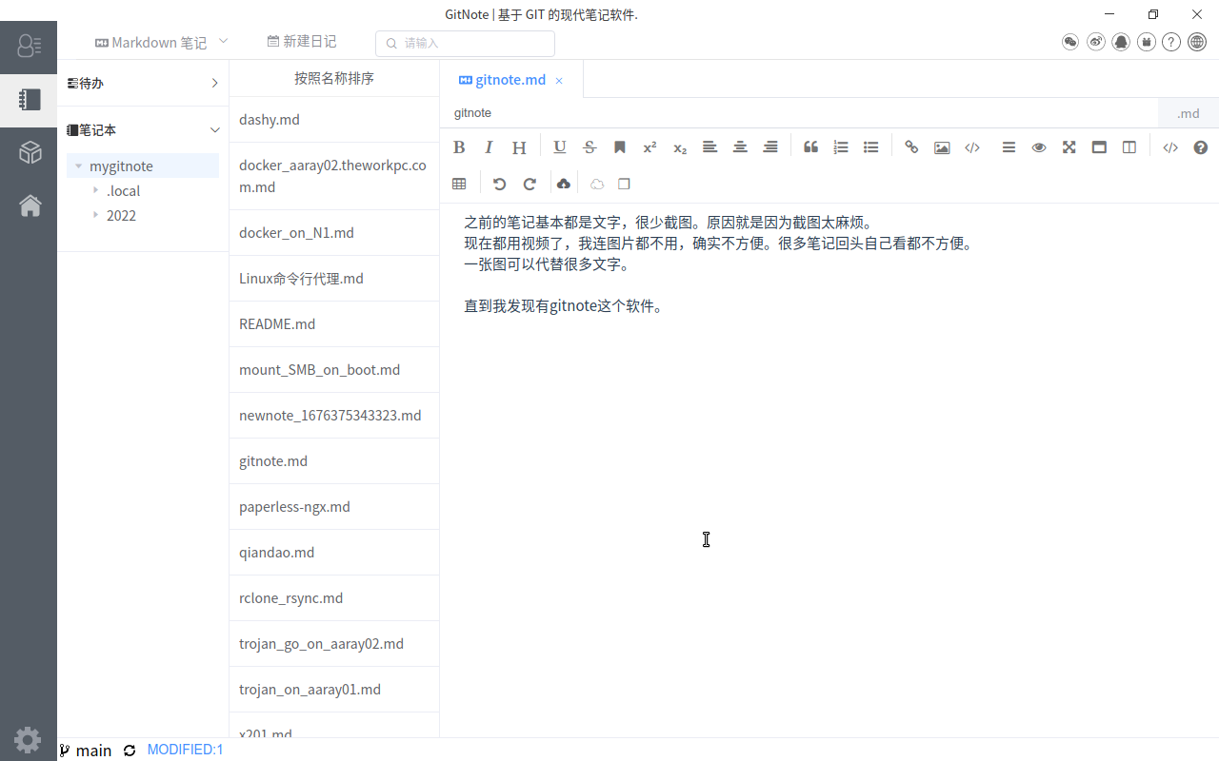The width and height of the screenshot is (1219, 761).
Task: Upload note with the cloud upload icon
Action: [x=564, y=184]
